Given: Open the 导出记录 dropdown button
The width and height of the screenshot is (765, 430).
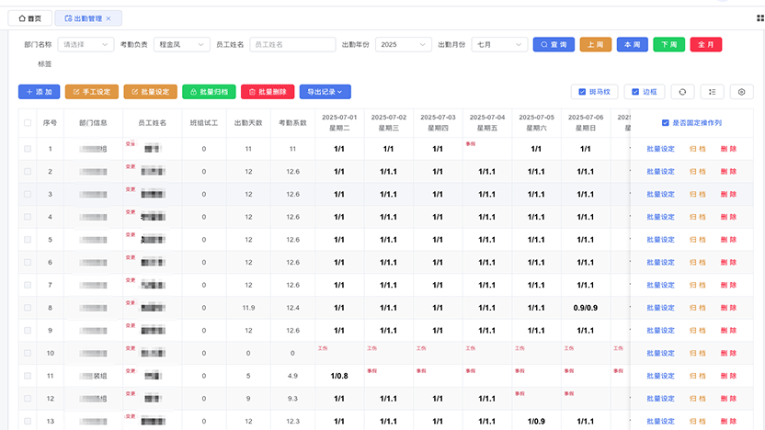Looking at the screenshot, I should [325, 92].
